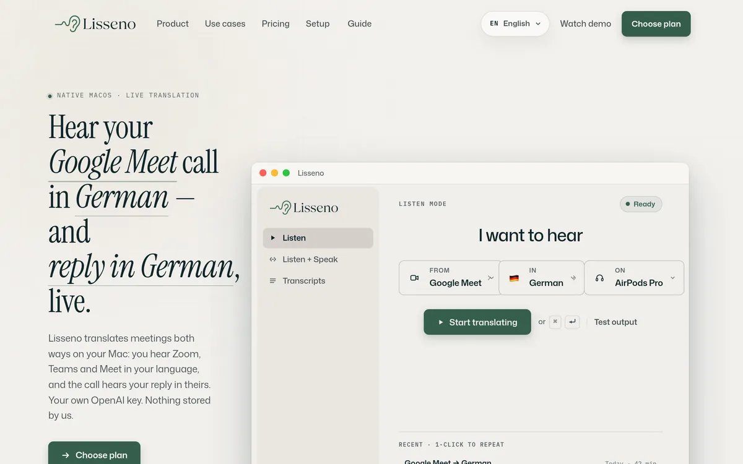The width and height of the screenshot is (743, 464).
Task: Click Choose plan in the top navigation
Action: 656,24
